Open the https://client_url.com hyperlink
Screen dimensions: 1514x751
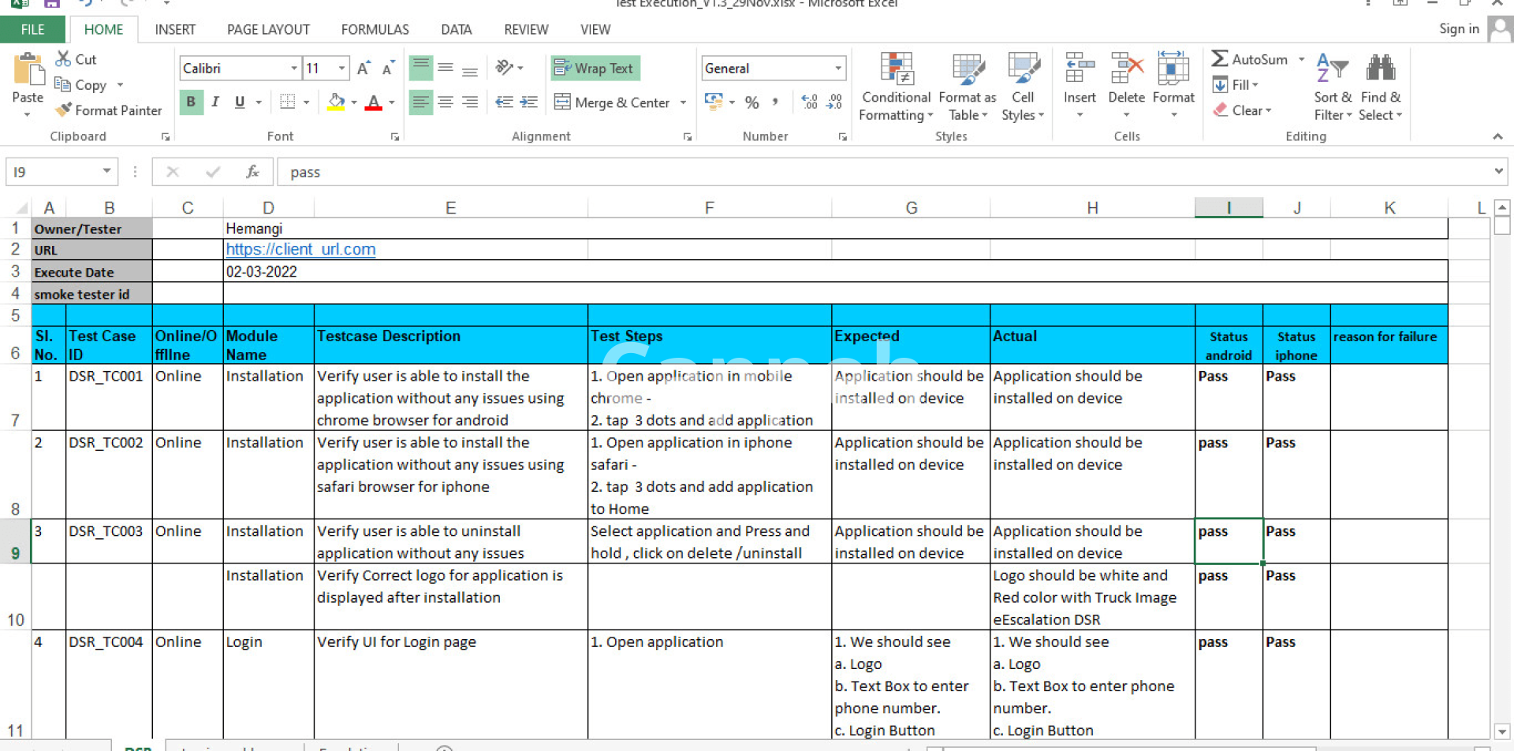point(300,249)
